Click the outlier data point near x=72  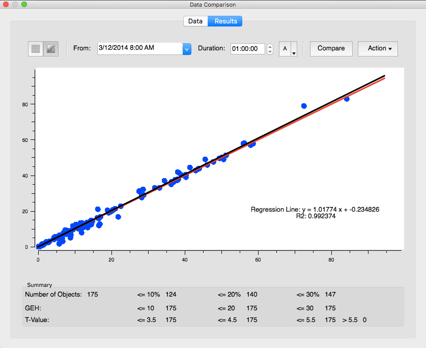304,106
